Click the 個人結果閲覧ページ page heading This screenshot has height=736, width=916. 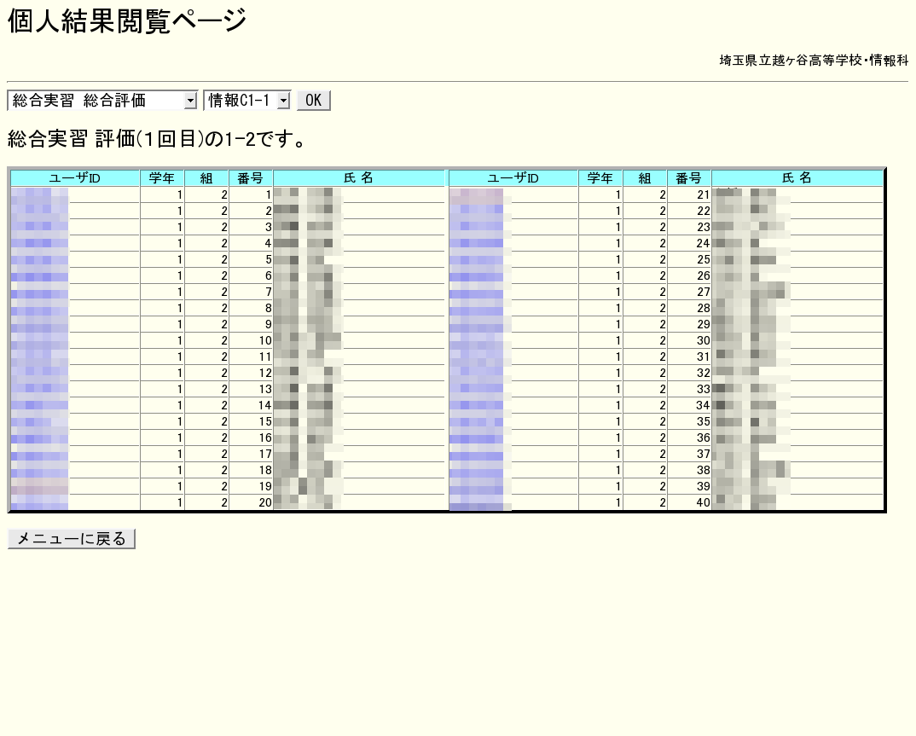(127, 20)
